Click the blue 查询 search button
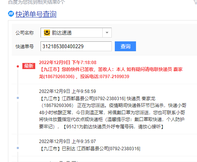Image resolution: width=197 pixels, height=162 pixels. [x=125, y=46]
